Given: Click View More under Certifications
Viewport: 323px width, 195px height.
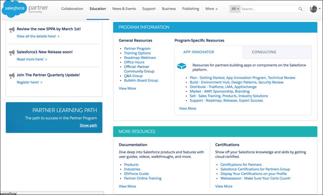Looking at the screenshot, I should 224,186.
